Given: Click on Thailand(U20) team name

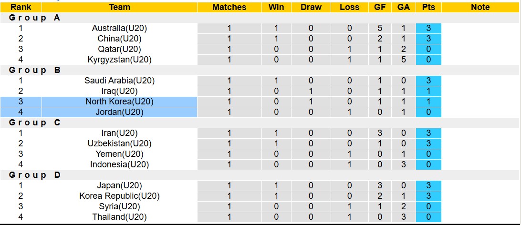Looking at the screenshot, I should tap(119, 217).
